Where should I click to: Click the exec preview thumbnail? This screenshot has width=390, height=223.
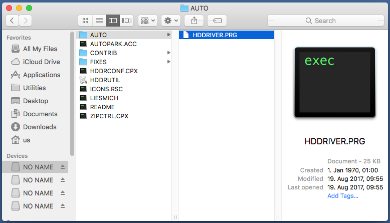tap(335, 83)
